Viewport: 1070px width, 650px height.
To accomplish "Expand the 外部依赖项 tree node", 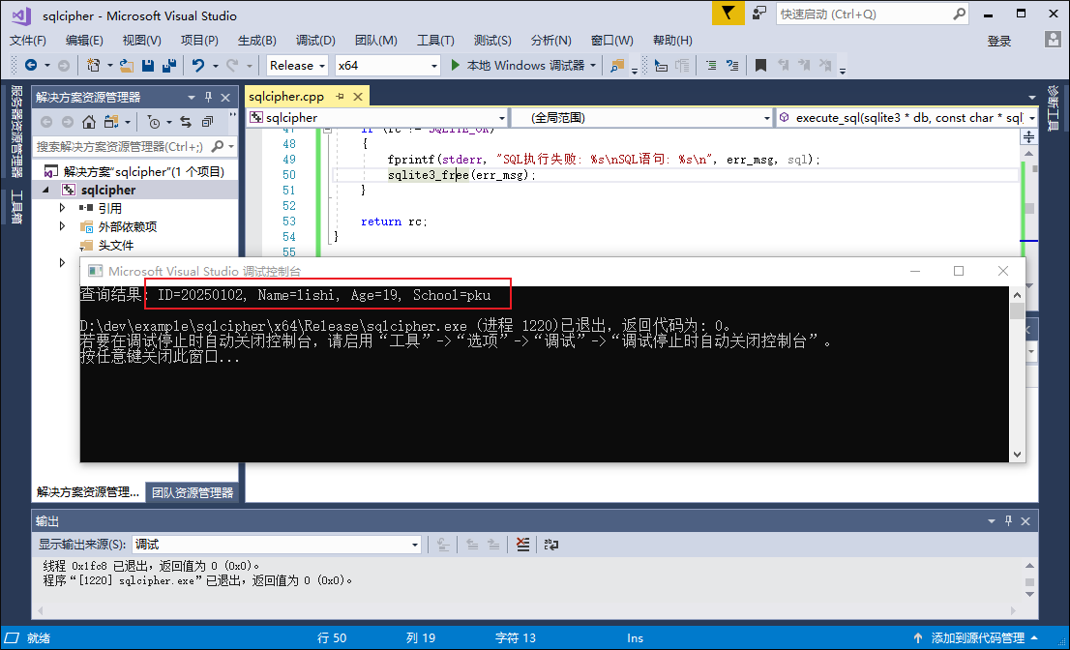I will tap(63, 226).
